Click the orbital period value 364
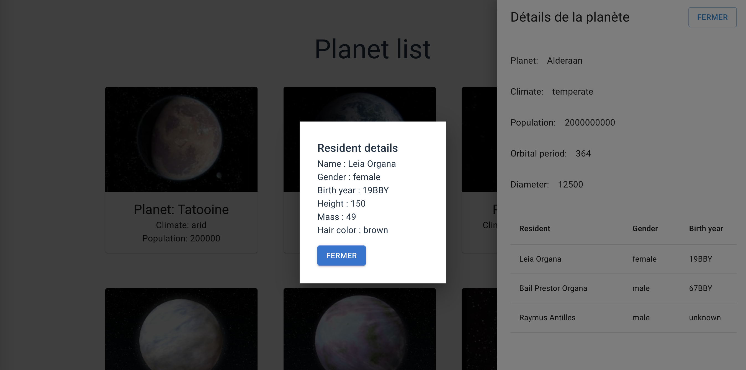Screen dimensions: 746x370 [583, 153]
